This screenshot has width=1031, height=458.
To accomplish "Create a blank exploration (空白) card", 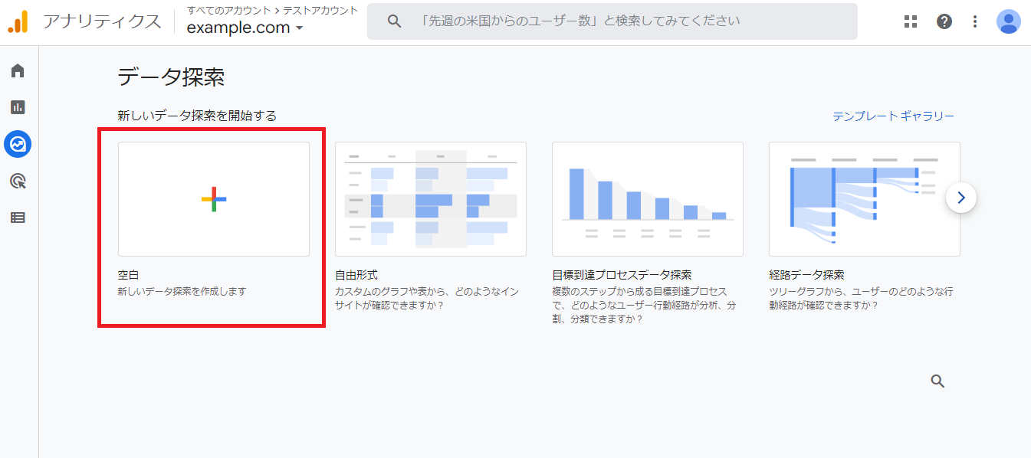I will point(214,199).
